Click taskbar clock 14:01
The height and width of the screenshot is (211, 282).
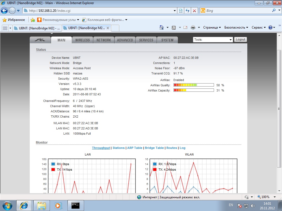coord(267,204)
